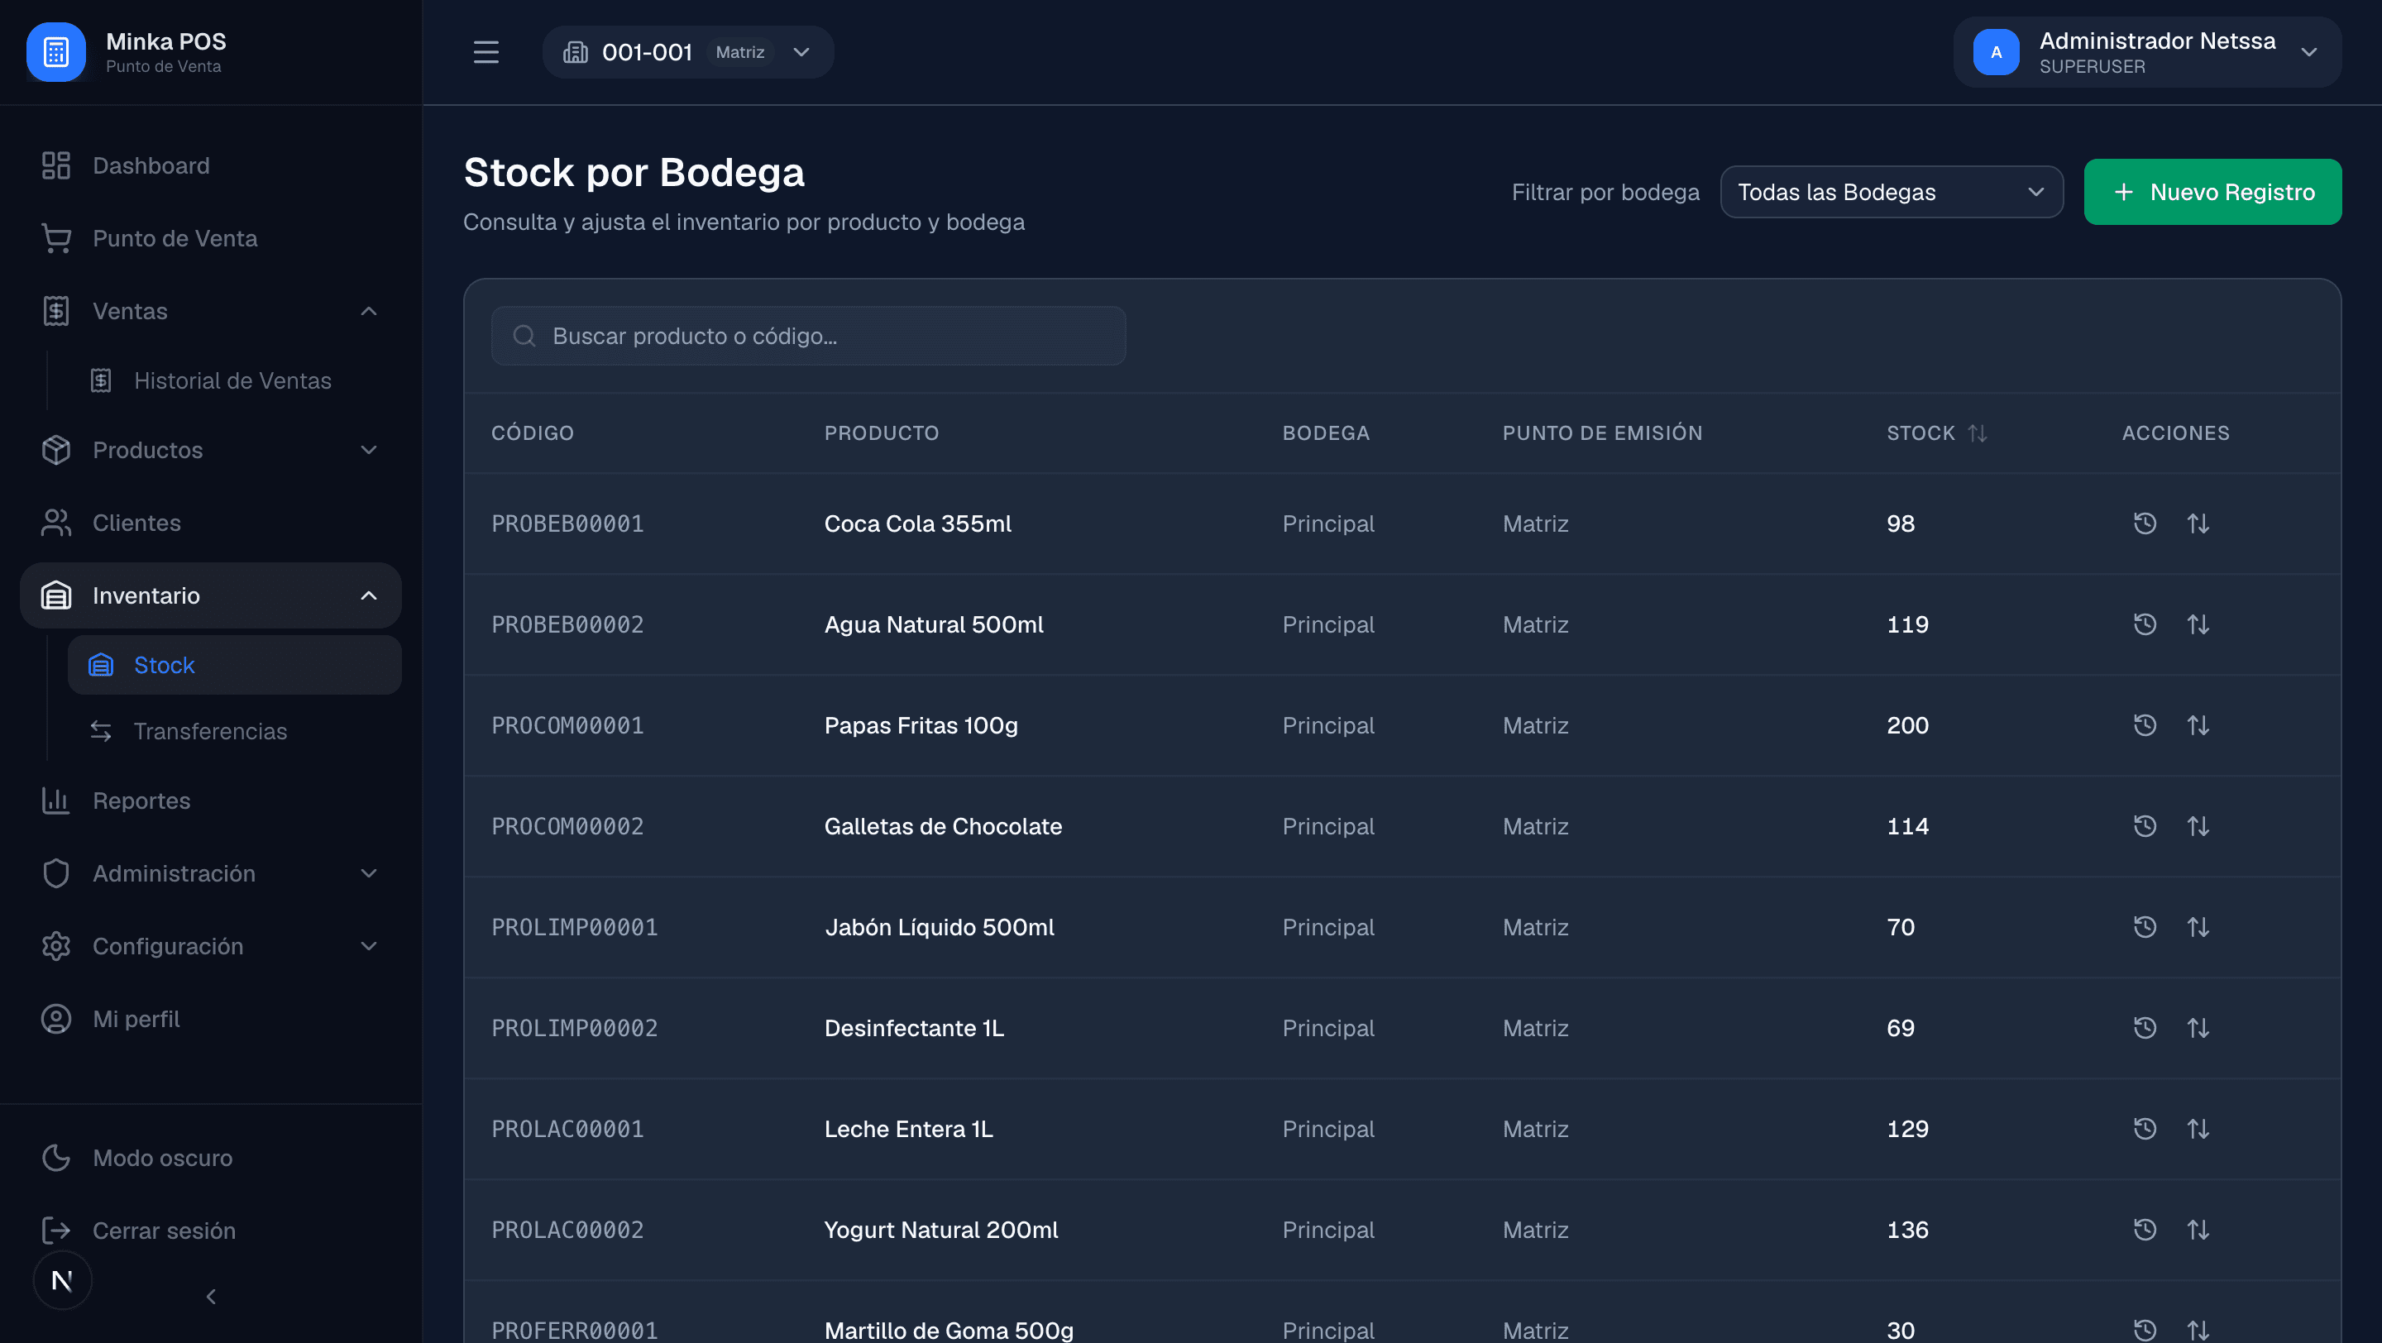Screen dimensions: 2382x1343
Task: Click the Minka POS logo icon
Action: (55, 52)
